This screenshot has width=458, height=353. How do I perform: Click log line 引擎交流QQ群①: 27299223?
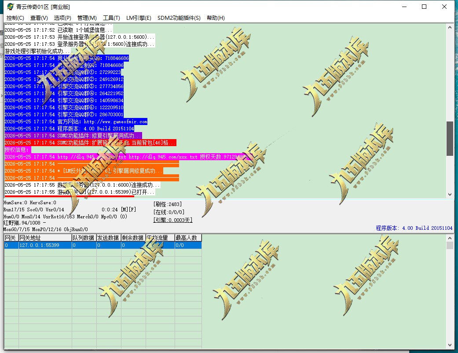tap(63, 72)
